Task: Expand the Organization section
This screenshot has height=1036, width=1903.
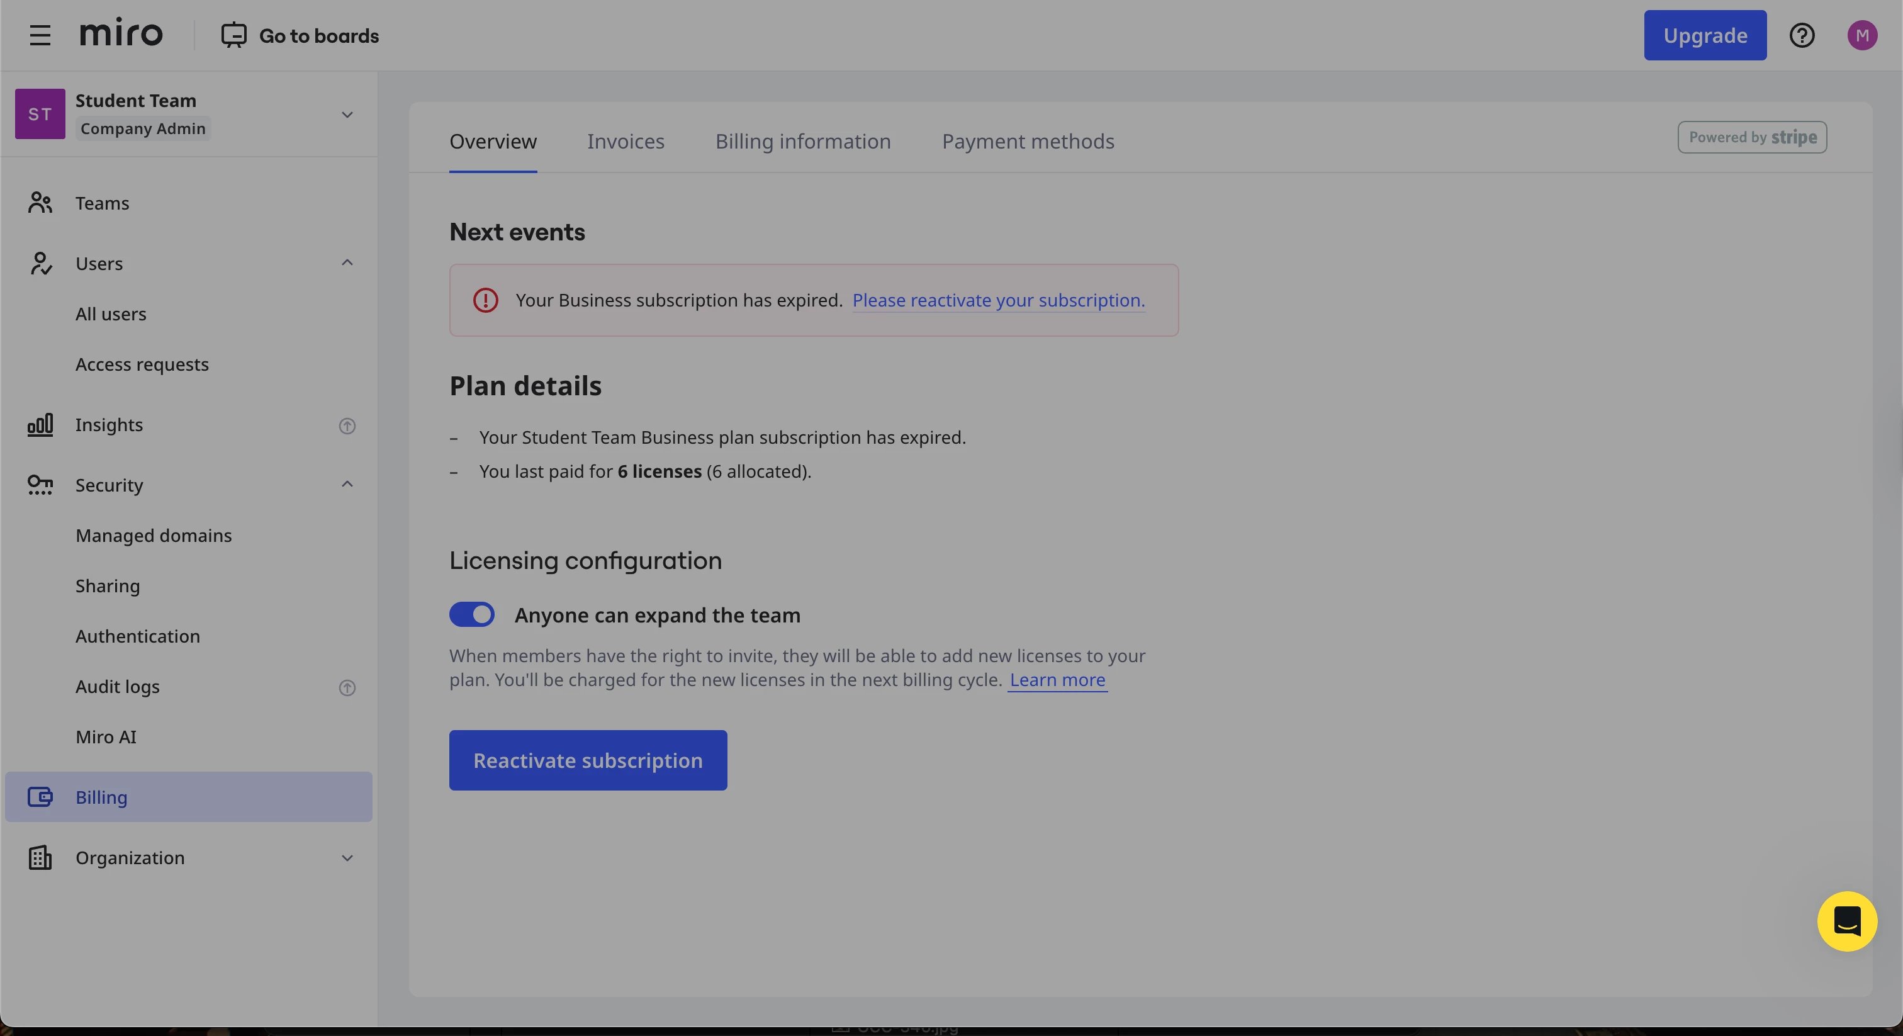Action: coord(347,857)
